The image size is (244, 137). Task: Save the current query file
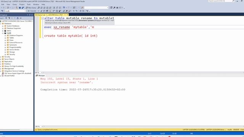coord(20,8)
